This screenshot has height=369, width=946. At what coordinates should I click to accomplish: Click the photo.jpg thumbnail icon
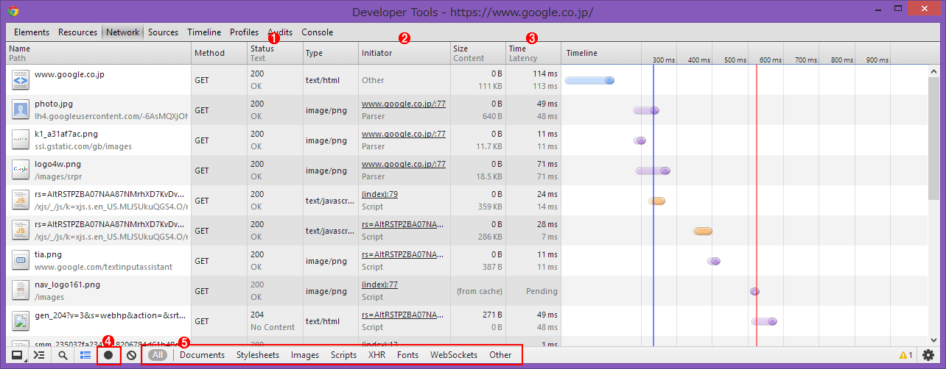[21, 110]
